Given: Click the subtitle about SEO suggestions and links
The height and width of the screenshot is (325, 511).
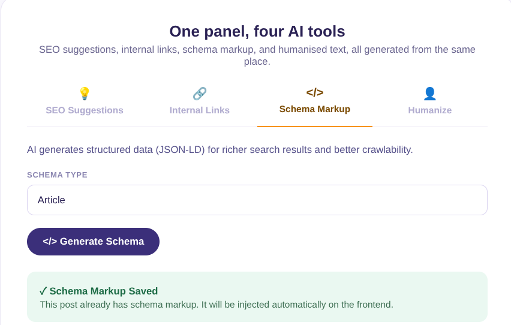Looking at the screenshot, I should pos(257,55).
